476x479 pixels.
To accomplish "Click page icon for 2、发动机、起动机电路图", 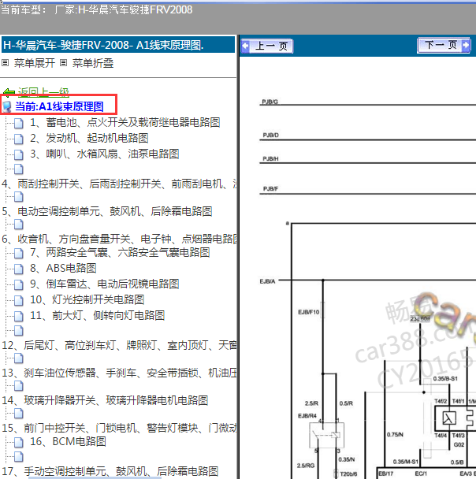I will 19,139.
